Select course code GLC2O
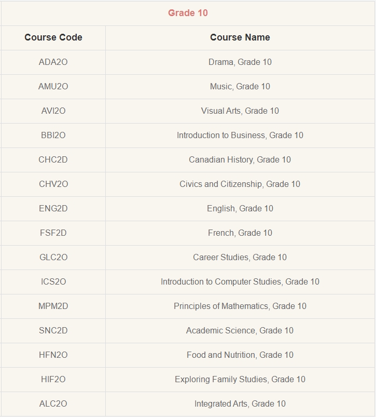The width and height of the screenshot is (376, 417). click(53, 257)
